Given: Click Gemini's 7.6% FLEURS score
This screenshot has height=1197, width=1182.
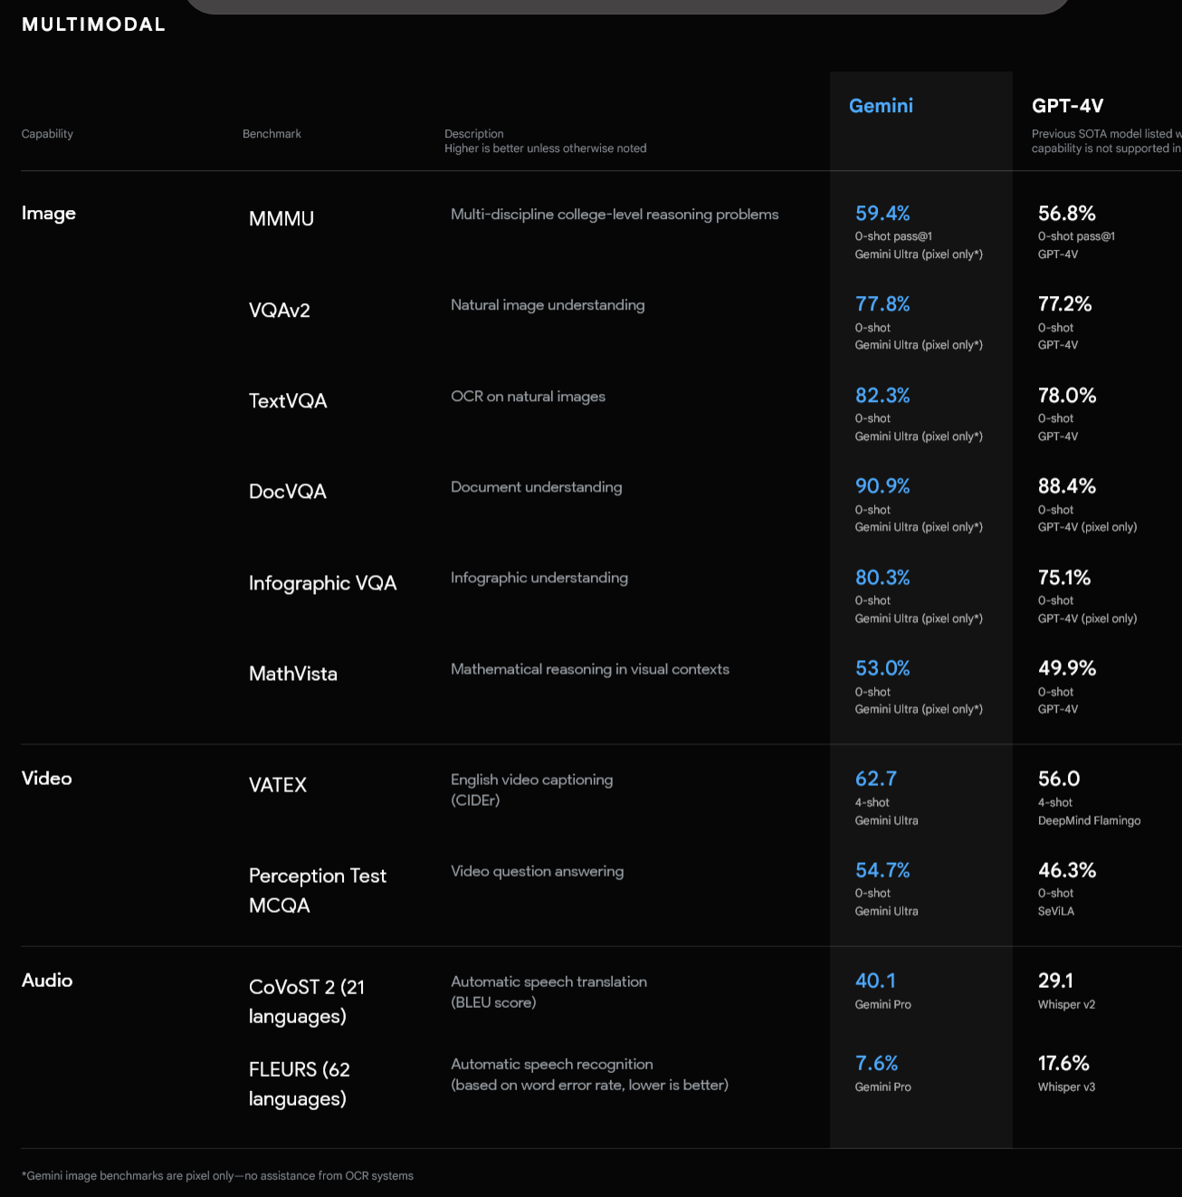Looking at the screenshot, I should coord(877,1063).
